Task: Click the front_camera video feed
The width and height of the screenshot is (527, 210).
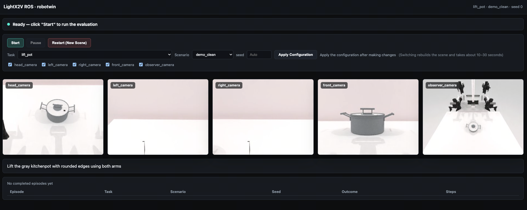Action: pos(368,117)
